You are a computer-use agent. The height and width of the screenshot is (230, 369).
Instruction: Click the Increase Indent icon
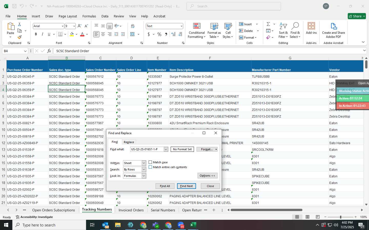point(123,34)
